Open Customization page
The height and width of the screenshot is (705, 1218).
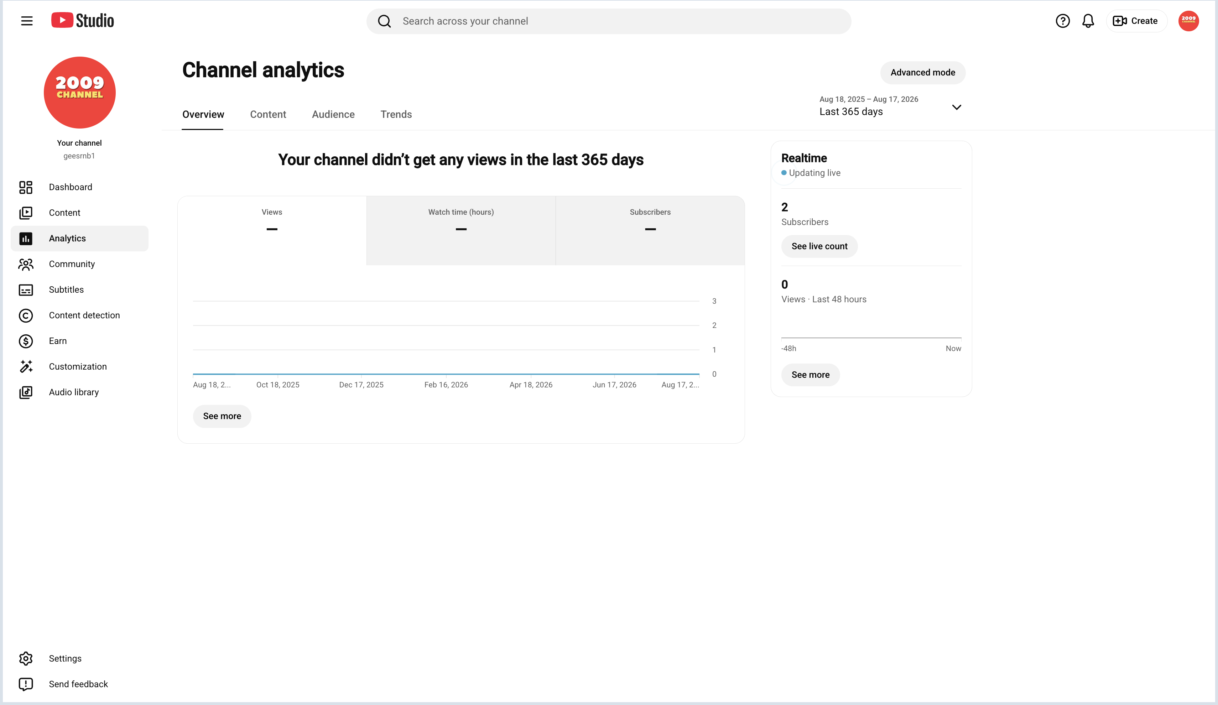coord(79,366)
